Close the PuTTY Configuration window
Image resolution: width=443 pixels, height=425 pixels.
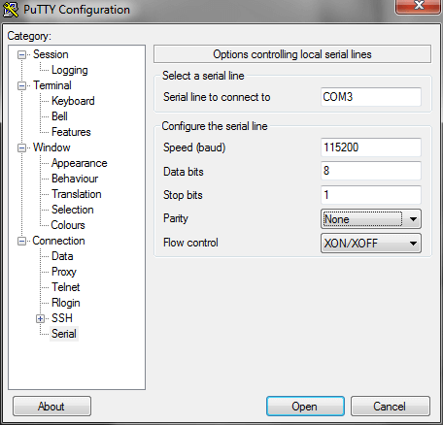(x=419, y=6)
